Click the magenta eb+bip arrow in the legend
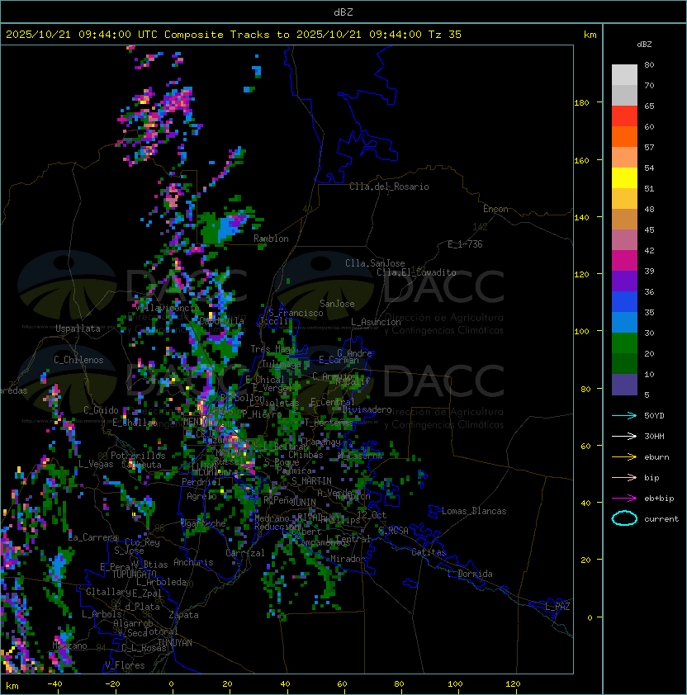The height and width of the screenshot is (695, 687). 624,499
